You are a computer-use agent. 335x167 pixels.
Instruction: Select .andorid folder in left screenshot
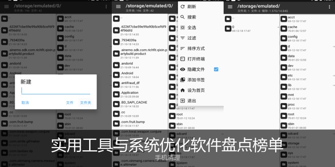point(28,65)
